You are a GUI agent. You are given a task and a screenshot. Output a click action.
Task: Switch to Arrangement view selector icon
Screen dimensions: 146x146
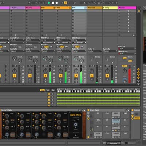tap(139, 8)
